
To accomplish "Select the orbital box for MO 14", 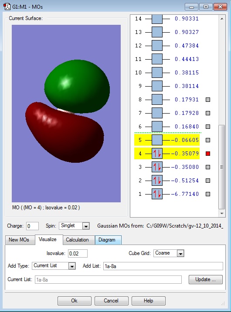I will pos(157,19).
